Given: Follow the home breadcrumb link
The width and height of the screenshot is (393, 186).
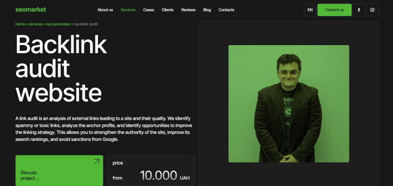Looking at the screenshot, I should coord(20,24).
